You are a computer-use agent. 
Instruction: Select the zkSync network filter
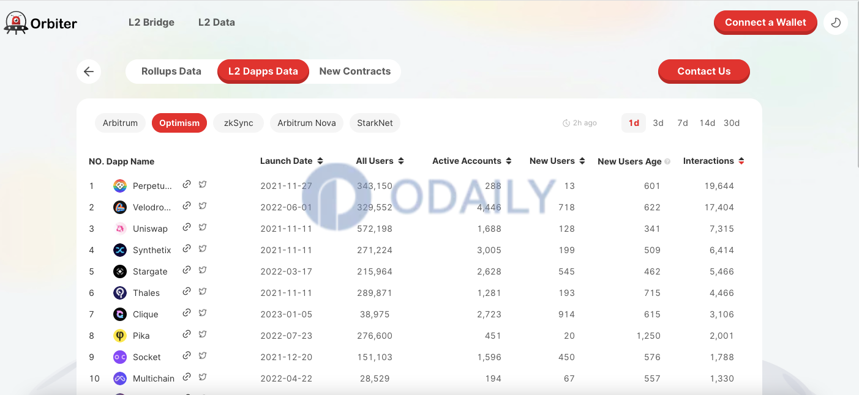pos(238,123)
